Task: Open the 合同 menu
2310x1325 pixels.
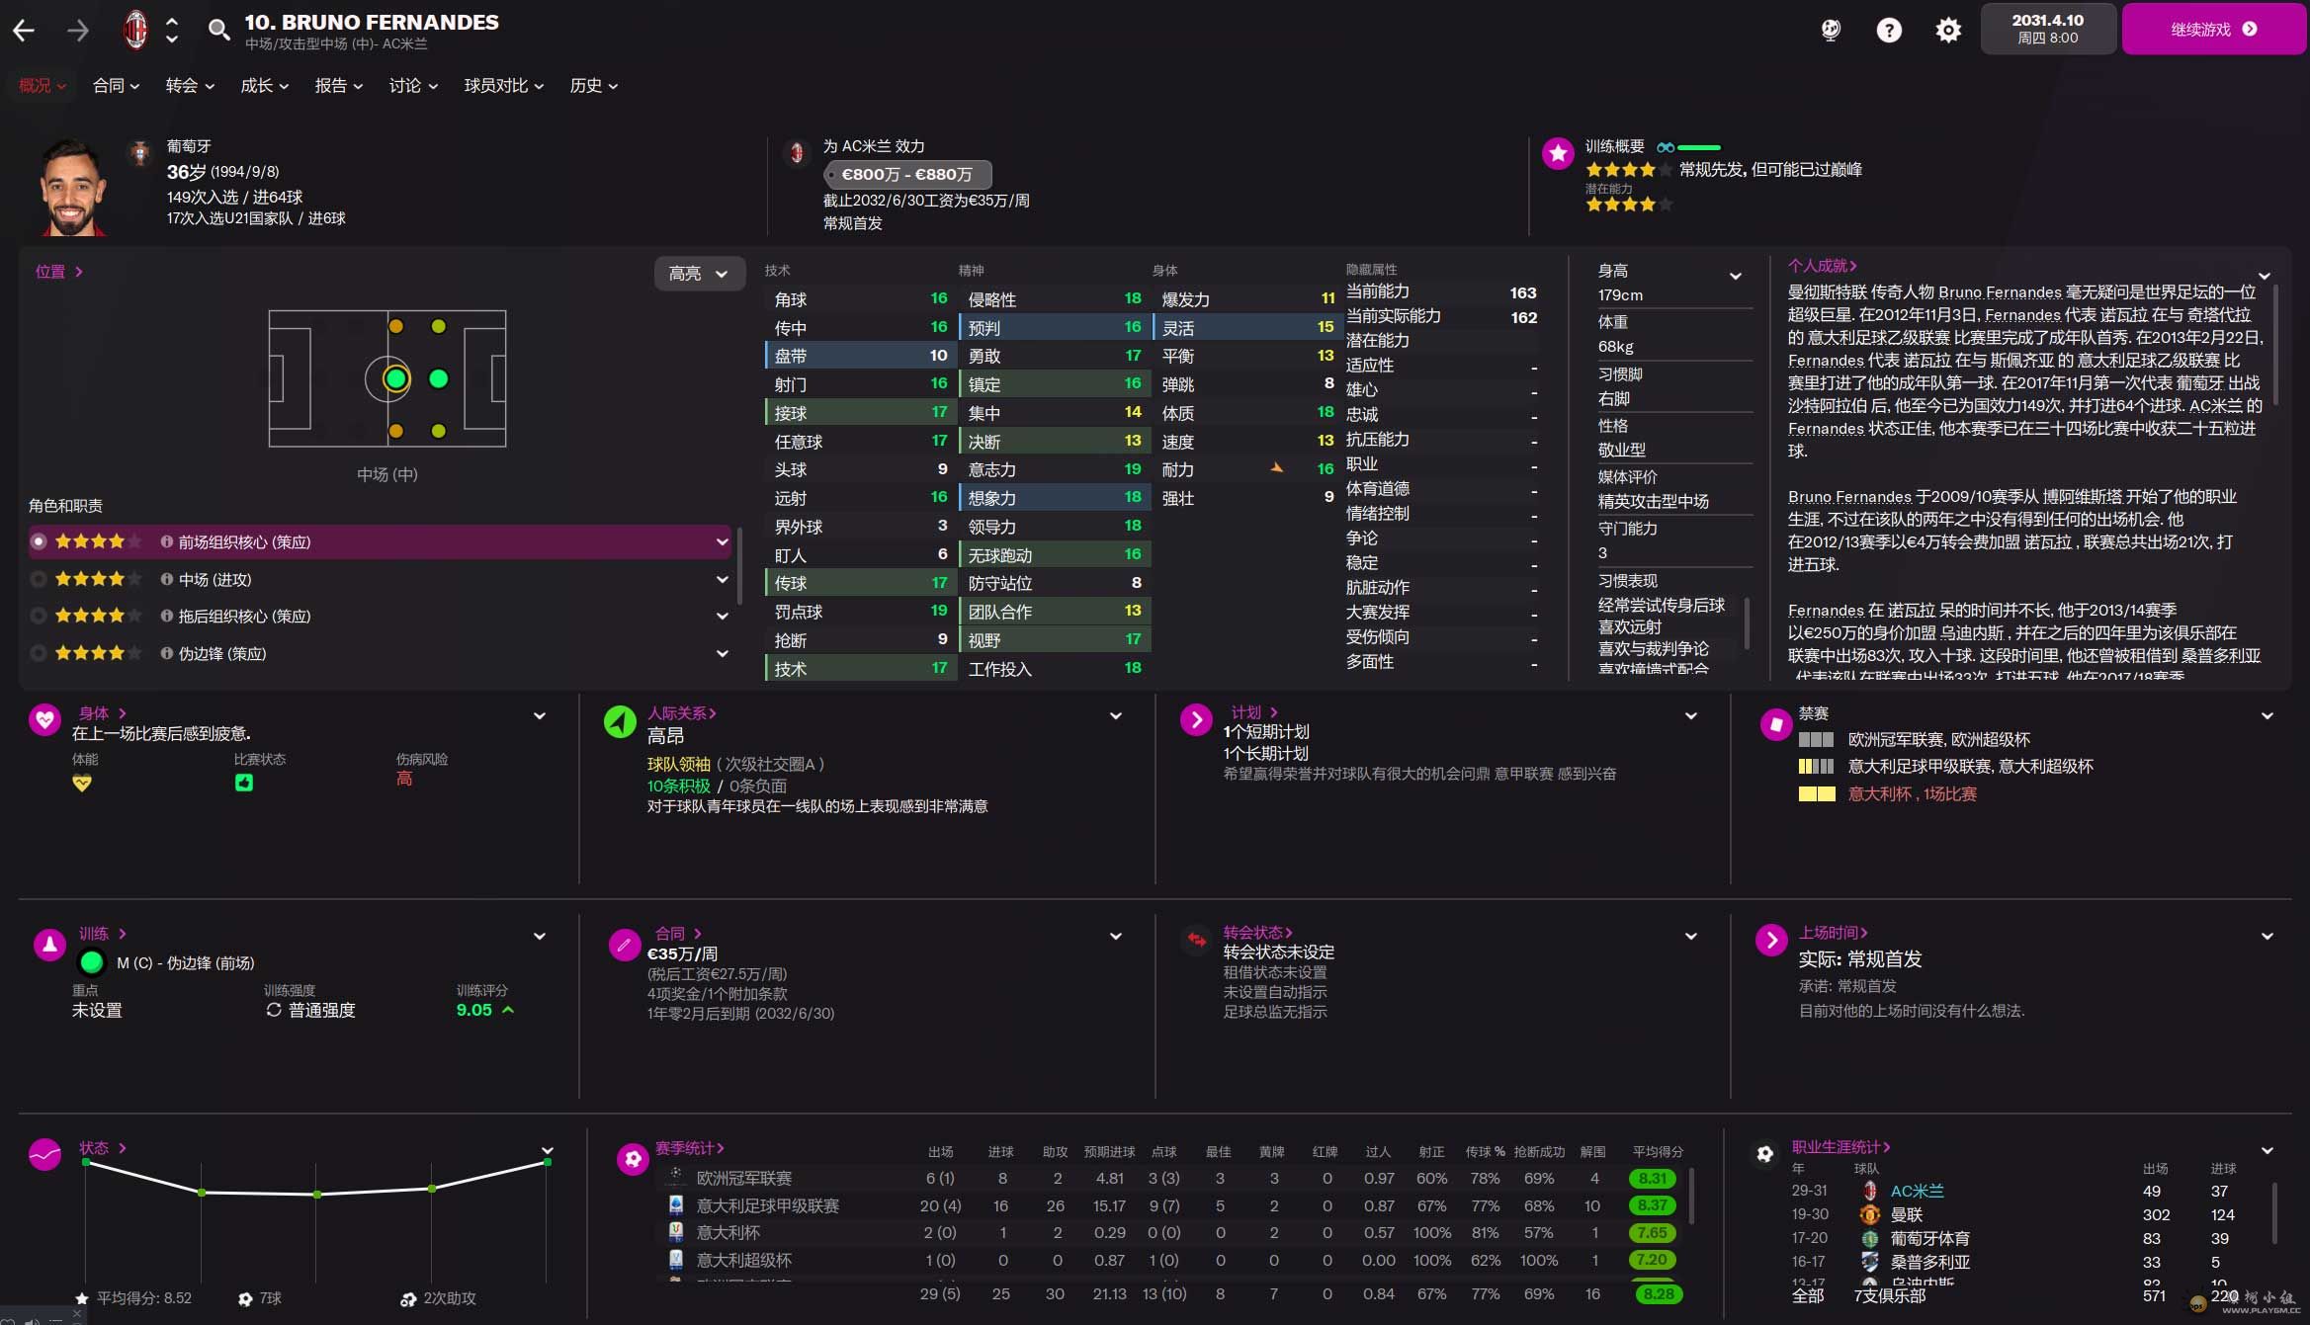Action: coord(116,86)
